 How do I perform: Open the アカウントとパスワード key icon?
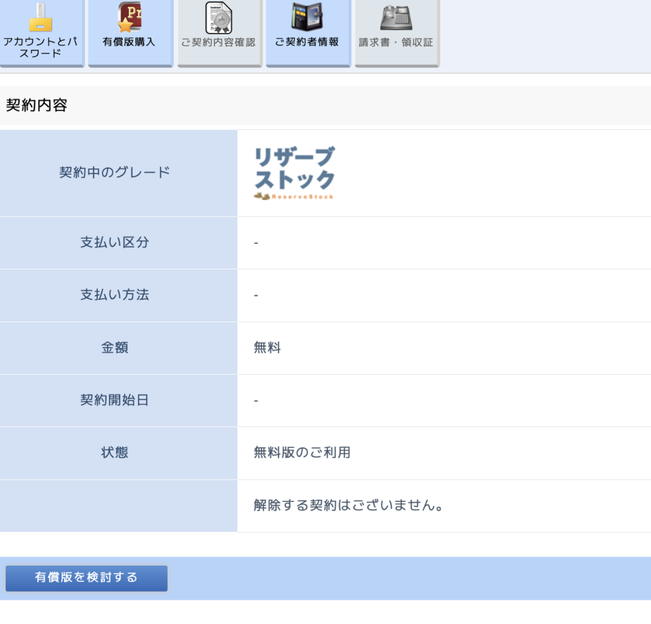(40, 17)
